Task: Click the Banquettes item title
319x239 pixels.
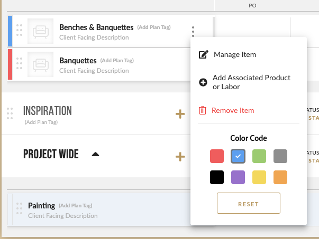Action: tap(78, 61)
